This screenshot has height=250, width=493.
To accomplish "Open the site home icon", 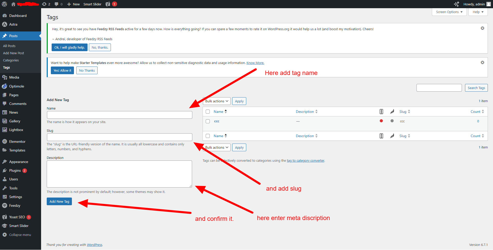I will (13, 4).
